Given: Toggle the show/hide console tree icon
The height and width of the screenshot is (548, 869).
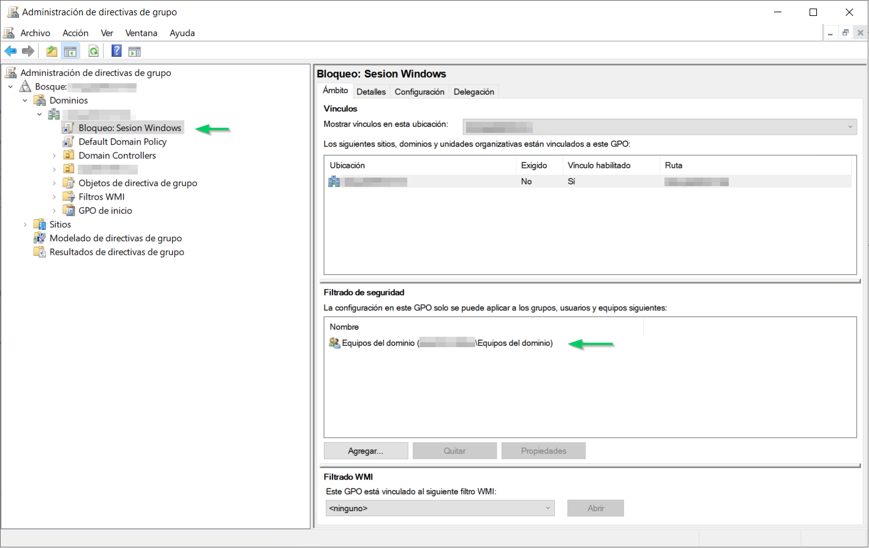Looking at the screenshot, I should pyautogui.click(x=70, y=51).
